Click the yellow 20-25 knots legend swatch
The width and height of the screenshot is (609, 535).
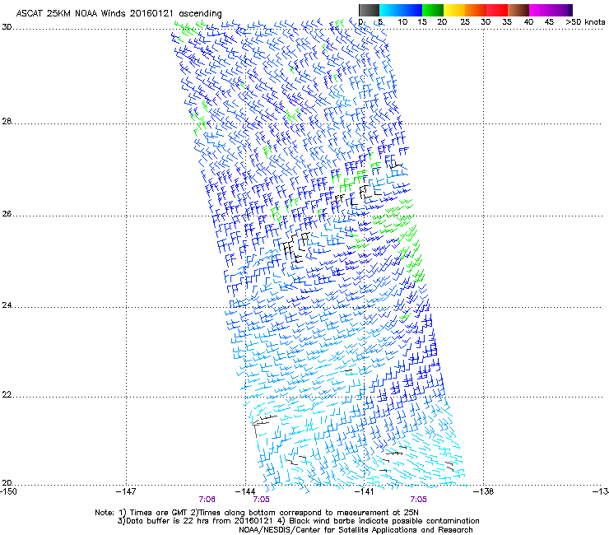[x=454, y=10]
